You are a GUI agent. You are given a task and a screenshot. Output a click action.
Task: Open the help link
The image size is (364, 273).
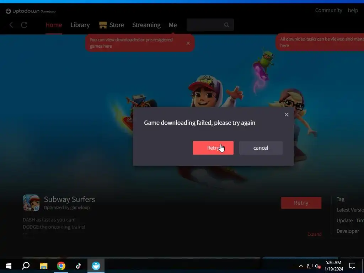353,10
